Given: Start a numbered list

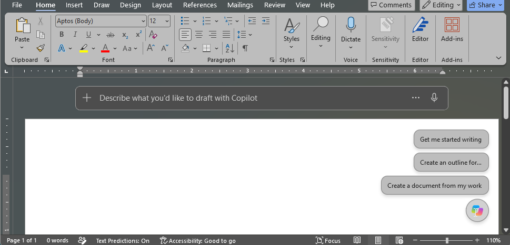Looking at the screenshot, I should pyautogui.click(x=206, y=21).
